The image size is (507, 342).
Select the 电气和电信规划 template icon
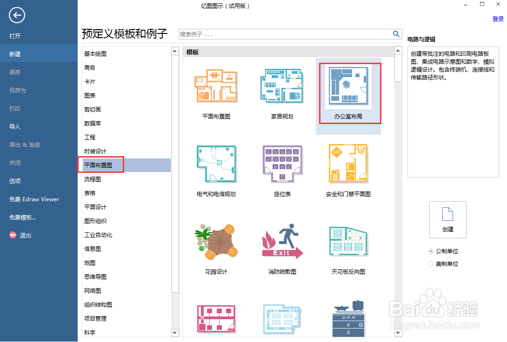[216, 164]
